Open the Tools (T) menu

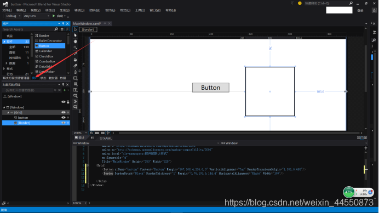click(x=140, y=10)
